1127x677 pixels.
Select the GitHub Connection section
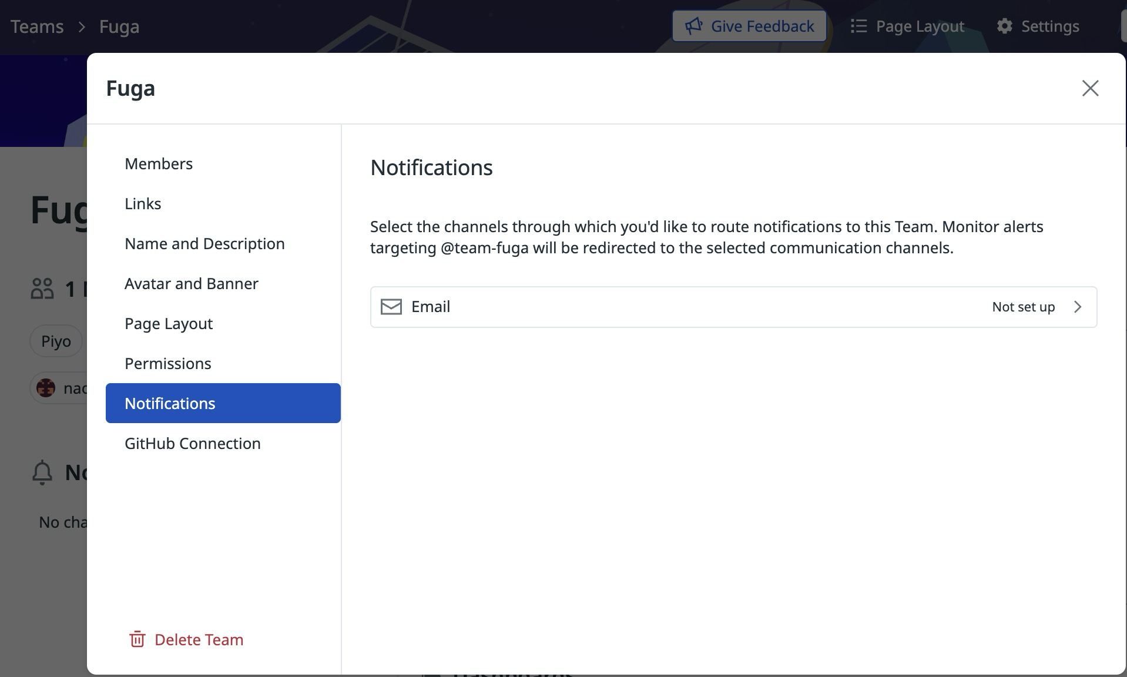192,443
